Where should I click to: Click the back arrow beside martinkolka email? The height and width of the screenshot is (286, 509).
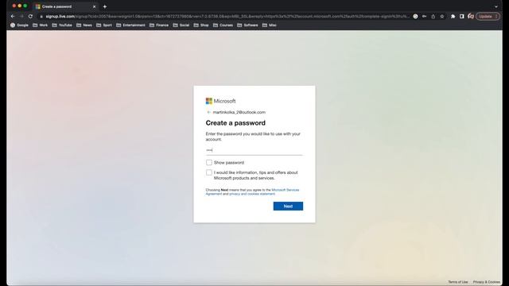[208, 112]
